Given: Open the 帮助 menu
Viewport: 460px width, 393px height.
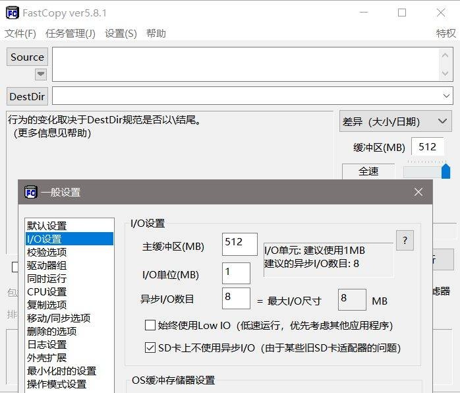Looking at the screenshot, I should point(156,34).
